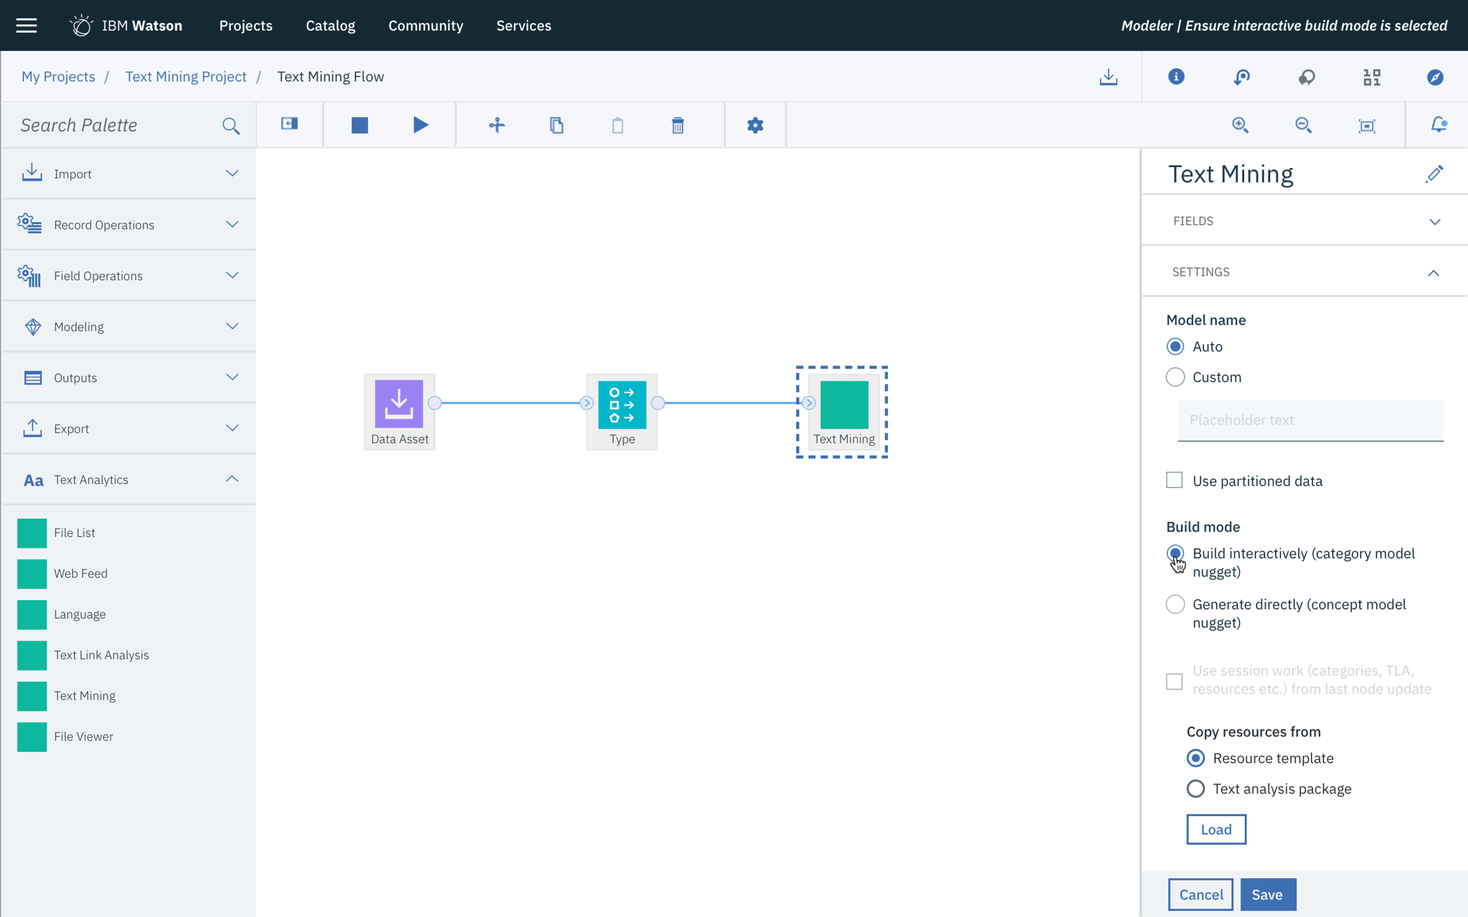Pick the File Viewer palette node
1468x917 pixels.
(x=65, y=736)
